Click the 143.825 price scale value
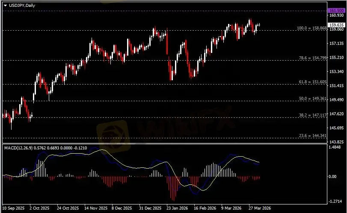 336,142
